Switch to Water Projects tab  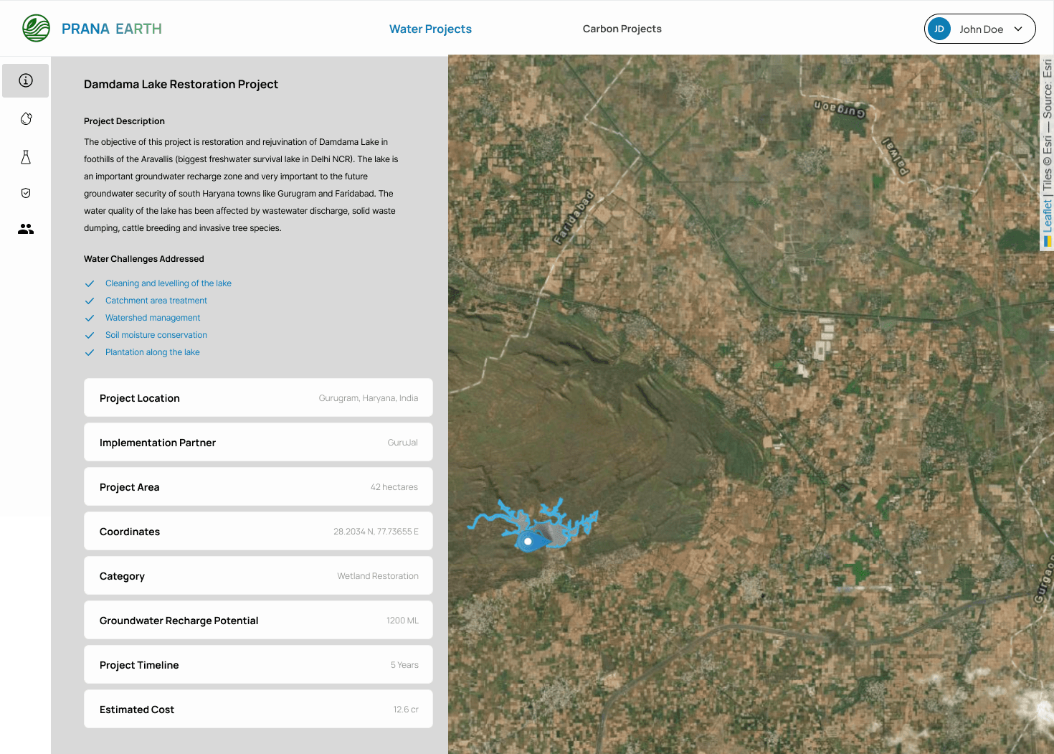pyautogui.click(x=430, y=29)
